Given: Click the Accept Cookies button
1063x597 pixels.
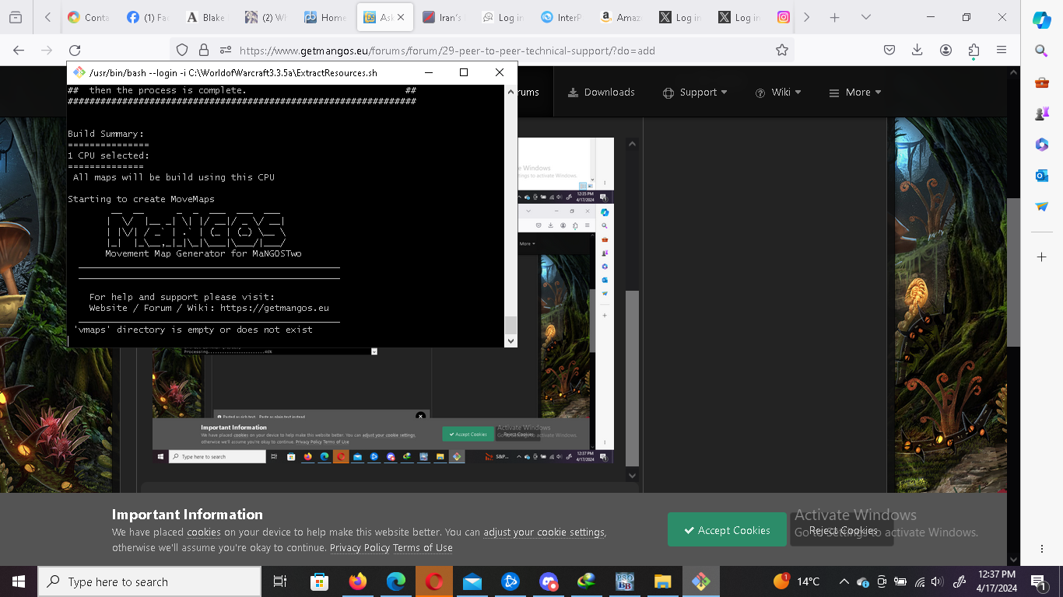Looking at the screenshot, I should click(727, 530).
